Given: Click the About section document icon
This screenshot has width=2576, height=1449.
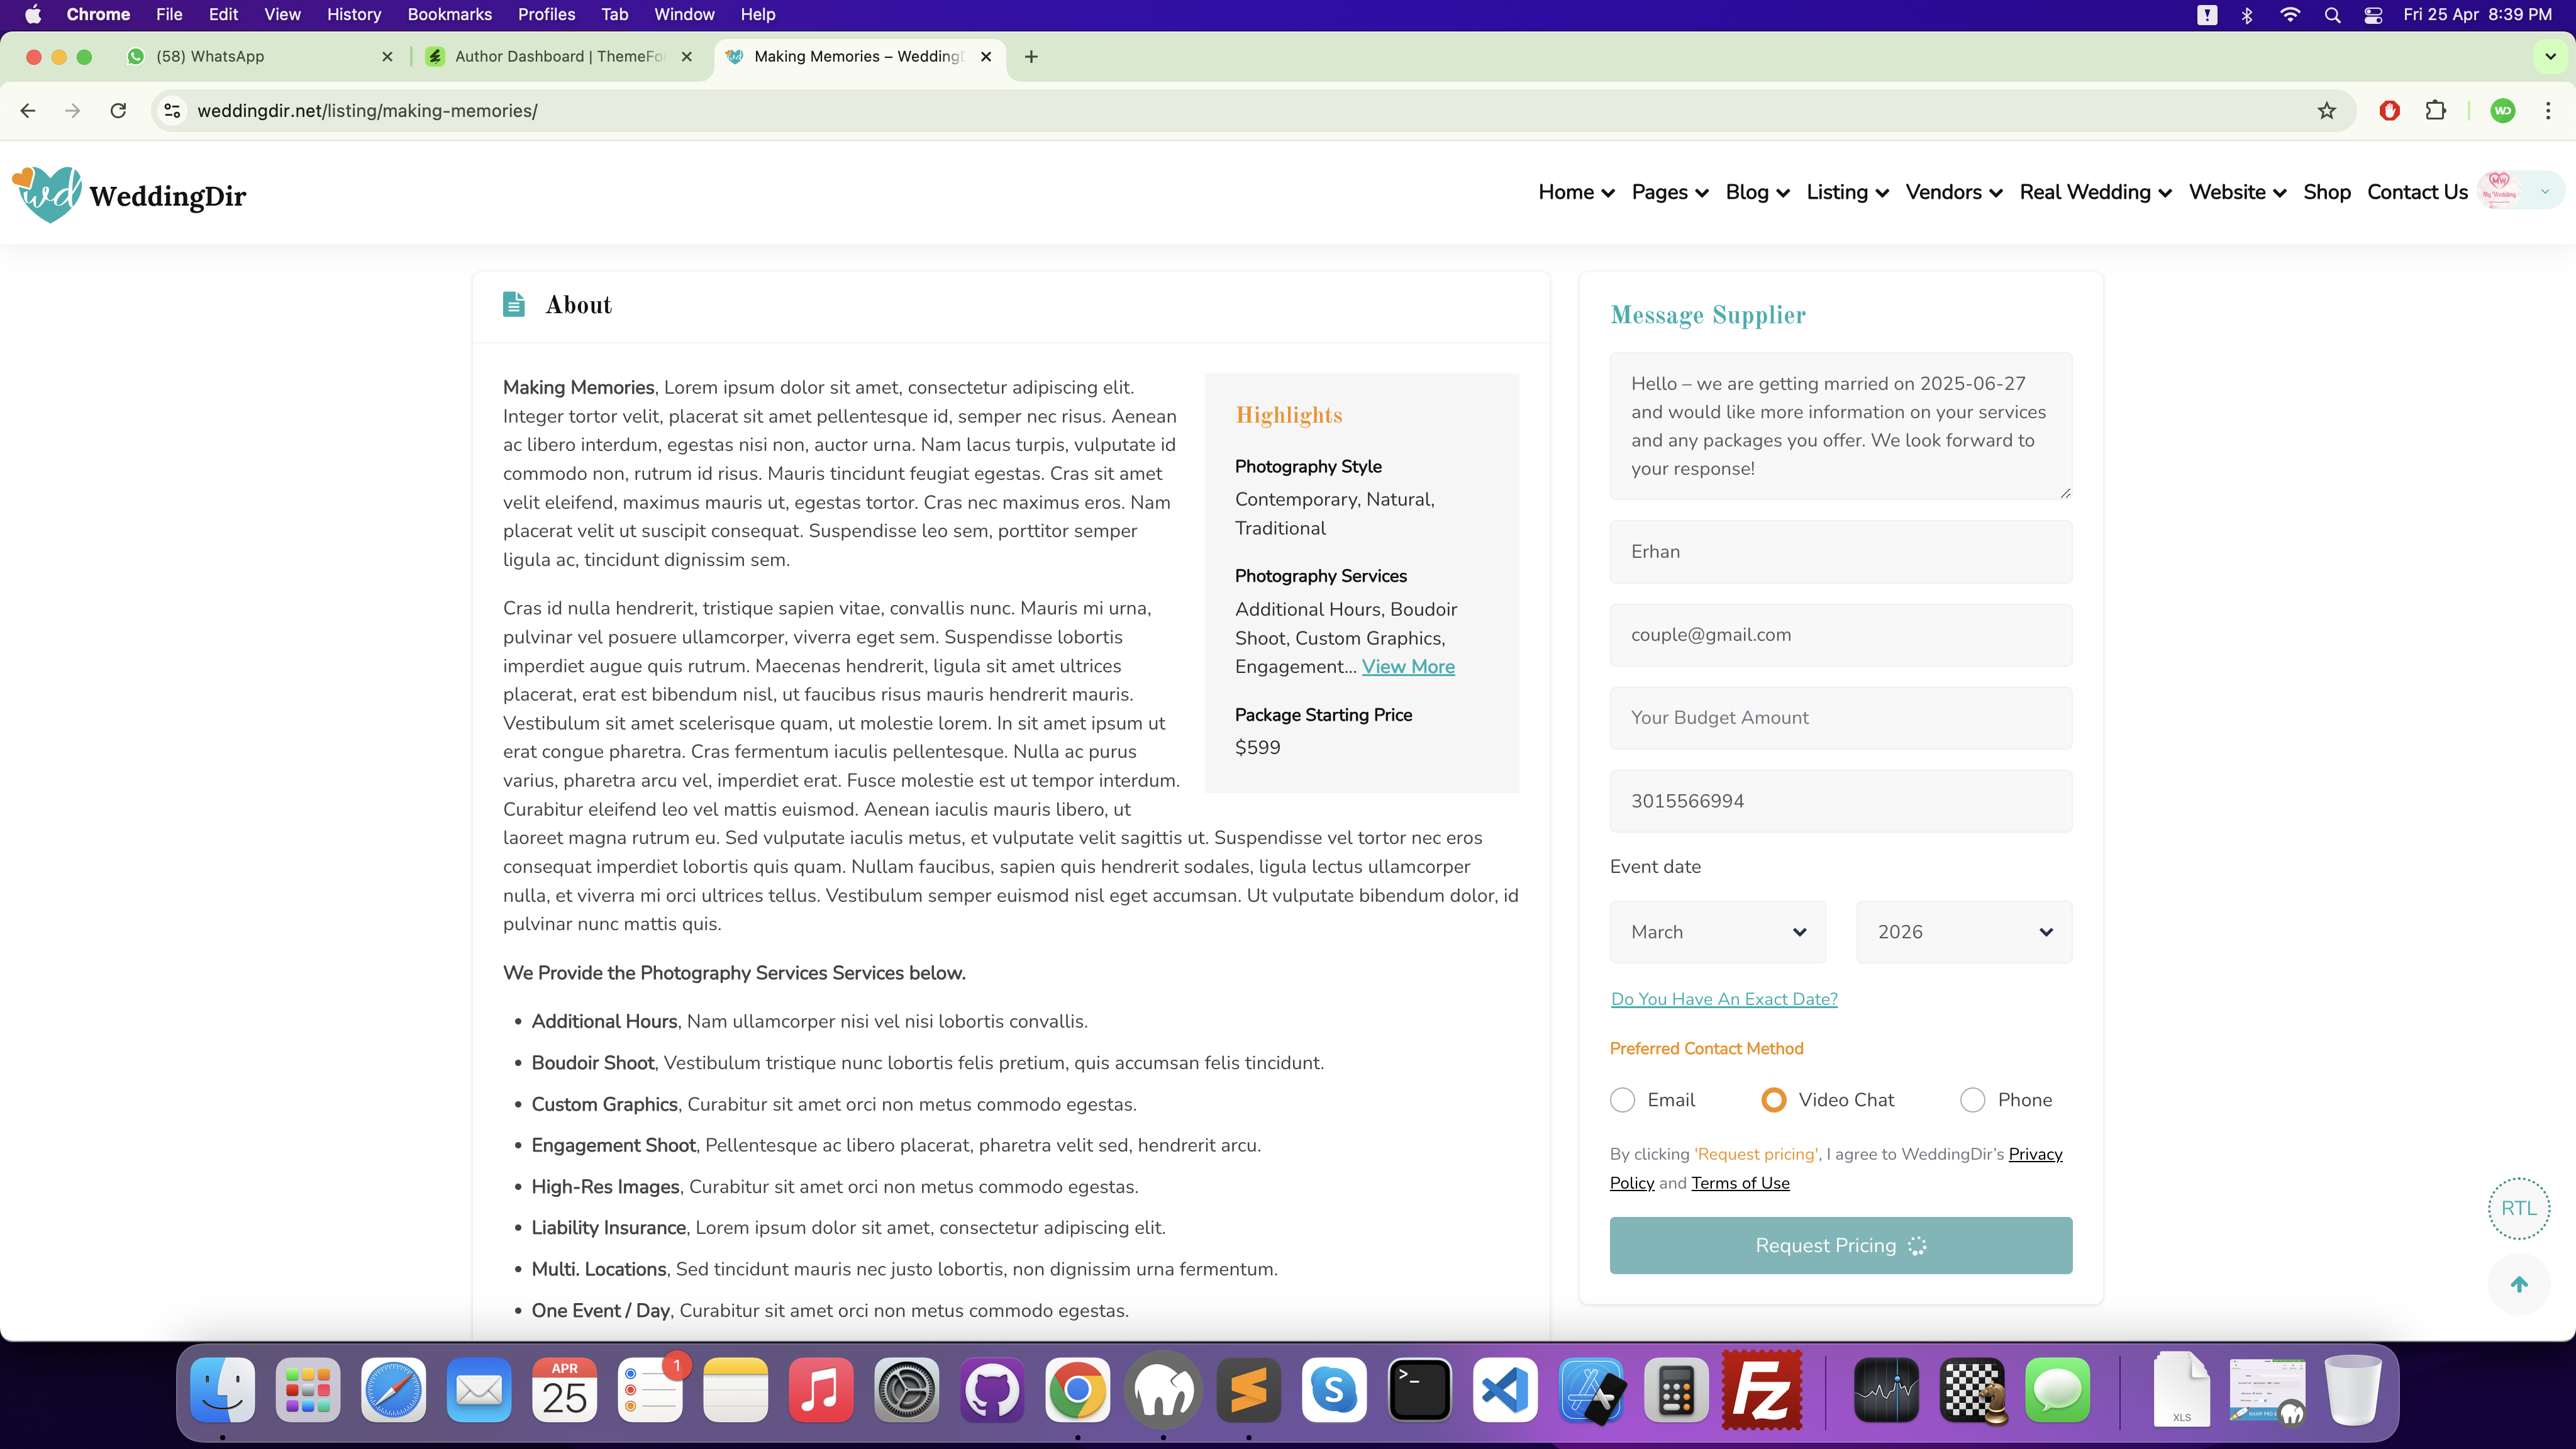Looking at the screenshot, I should pos(514,305).
